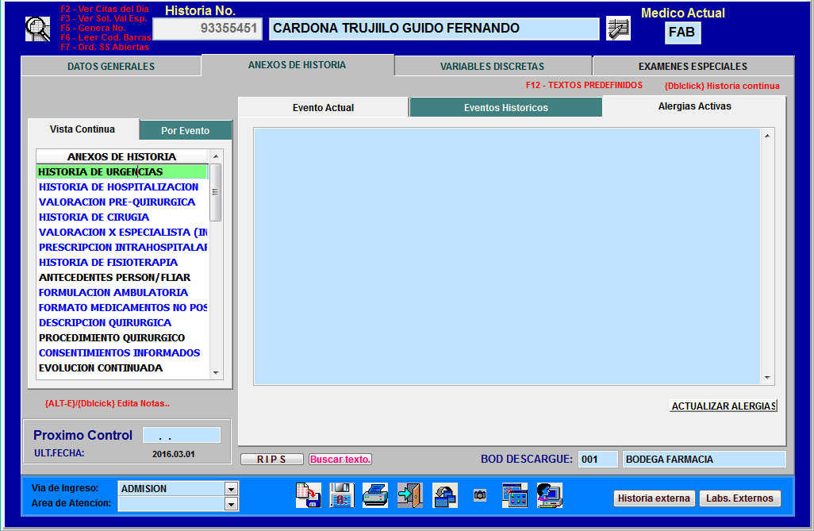The height and width of the screenshot is (531, 814).
Task: Select VALORACION PRE-QUIRURGICA in the list
Action: click(122, 202)
